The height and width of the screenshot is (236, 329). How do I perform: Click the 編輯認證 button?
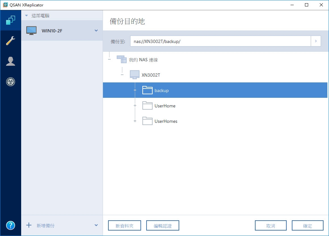[163, 225]
